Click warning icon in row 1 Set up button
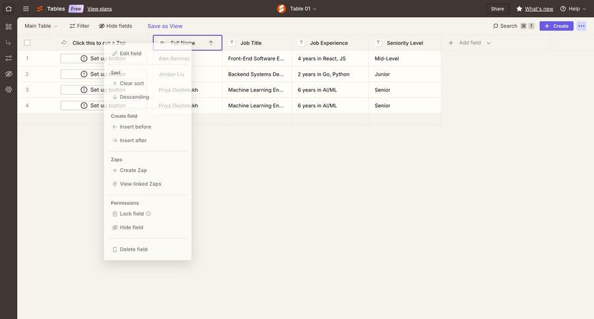594x319 pixels. [x=84, y=58]
